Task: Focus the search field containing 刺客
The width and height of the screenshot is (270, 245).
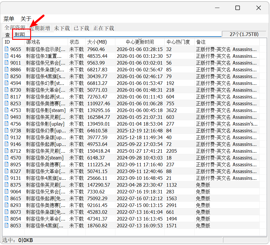Action: 117,34
